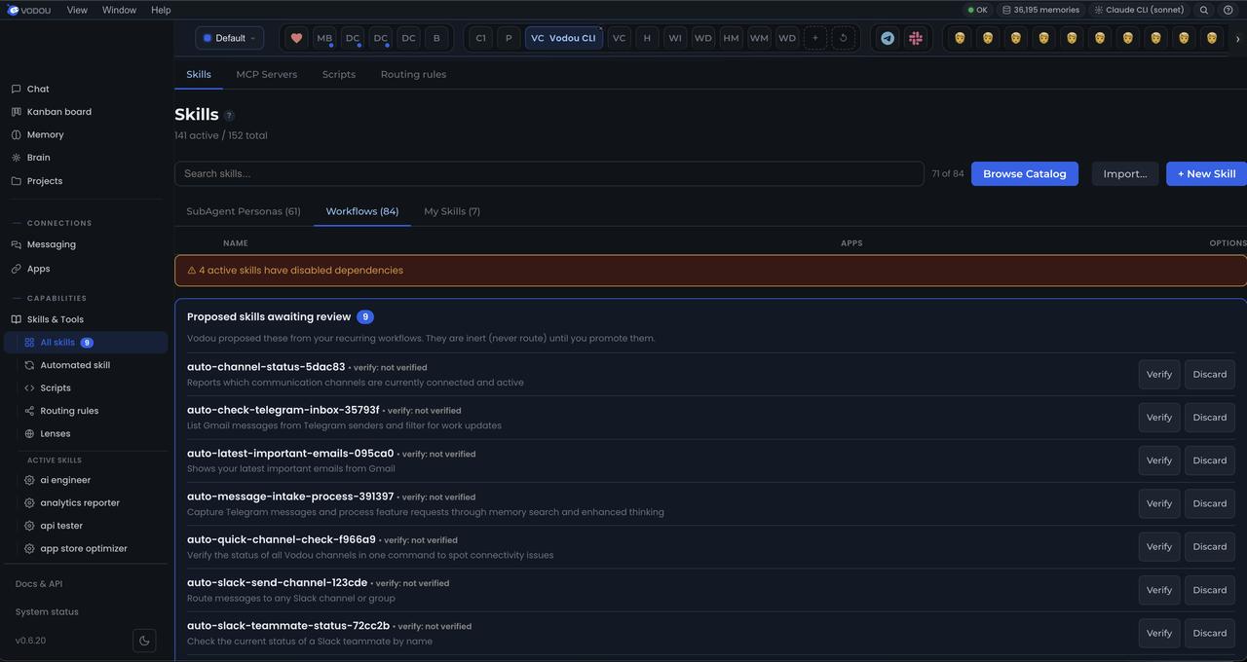Create a skill with + New Skill
Image resolution: width=1247 pixels, height=662 pixels.
click(1206, 173)
